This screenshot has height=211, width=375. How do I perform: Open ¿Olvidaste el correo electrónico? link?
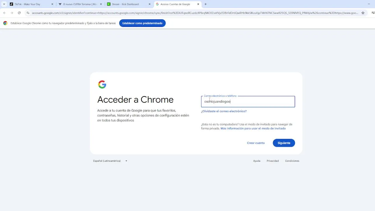click(x=224, y=111)
